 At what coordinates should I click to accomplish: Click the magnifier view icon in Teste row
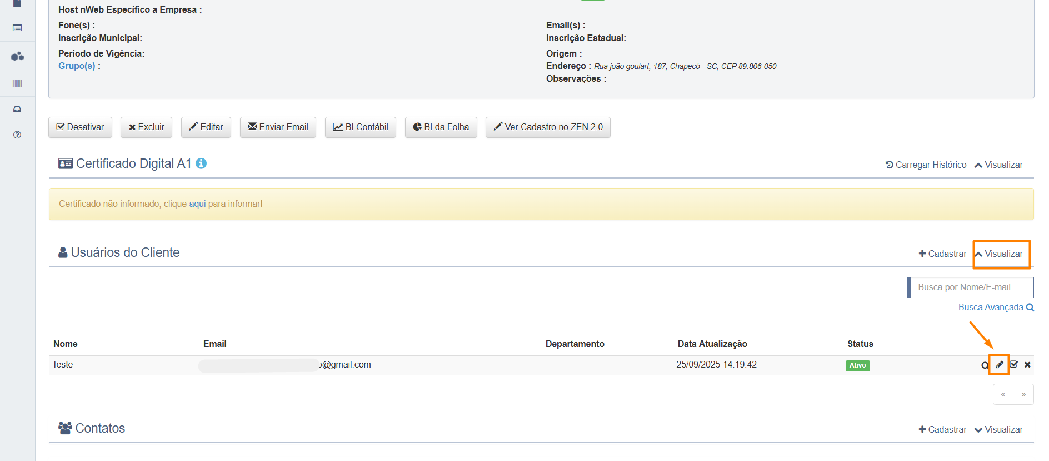tap(985, 365)
